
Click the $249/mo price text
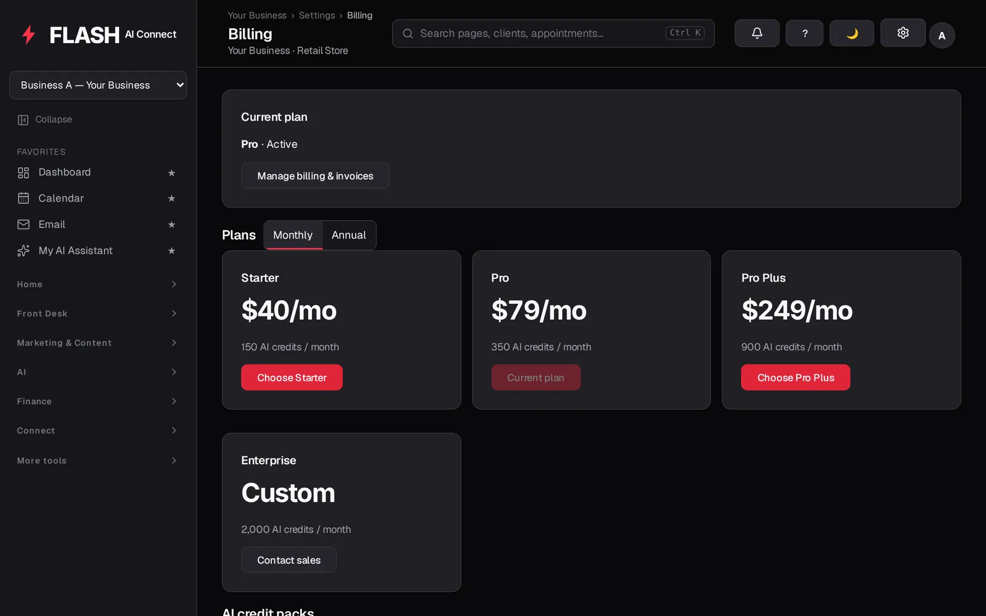[797, 310]
